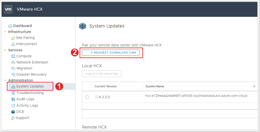This screenshot has height=132, width=260.
Task: Open Migration in the sidebar
Action: coord(24,68)
